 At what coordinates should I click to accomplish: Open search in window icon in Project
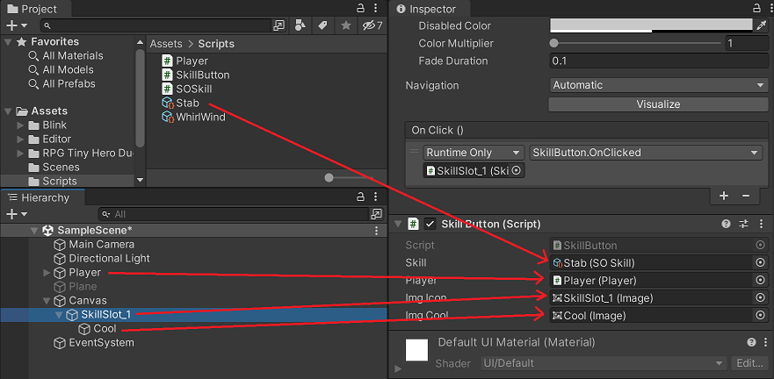tap(278, 25)
